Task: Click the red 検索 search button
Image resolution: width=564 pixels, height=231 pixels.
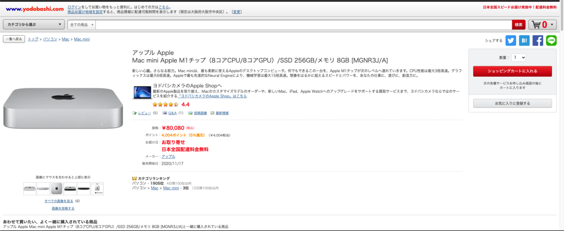Action: 518,24
